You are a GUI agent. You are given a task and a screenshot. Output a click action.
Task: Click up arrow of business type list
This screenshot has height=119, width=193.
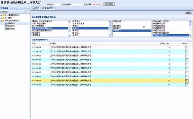point(69,21)
